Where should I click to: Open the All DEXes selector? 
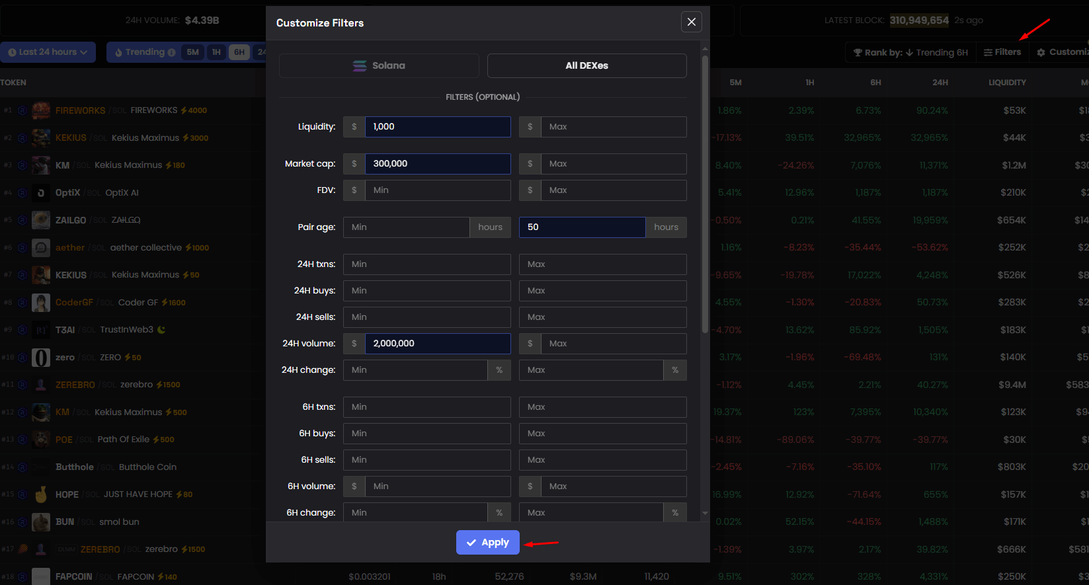pos(586,65)
